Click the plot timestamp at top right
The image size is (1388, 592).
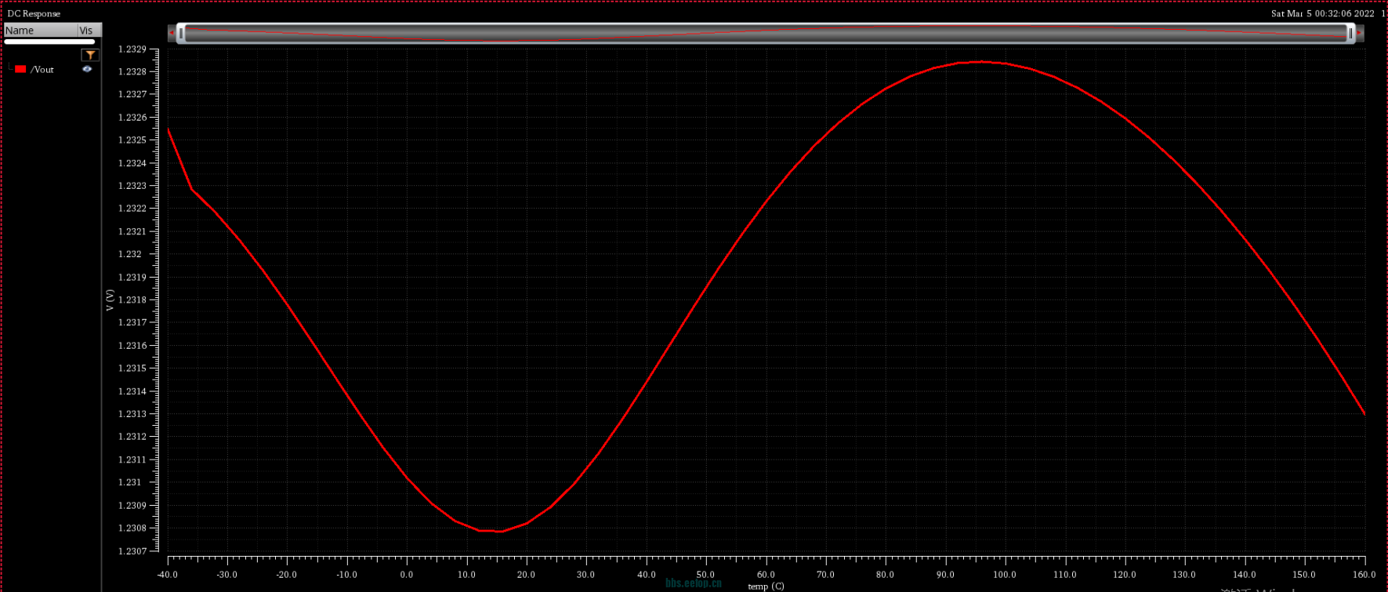1322,13
